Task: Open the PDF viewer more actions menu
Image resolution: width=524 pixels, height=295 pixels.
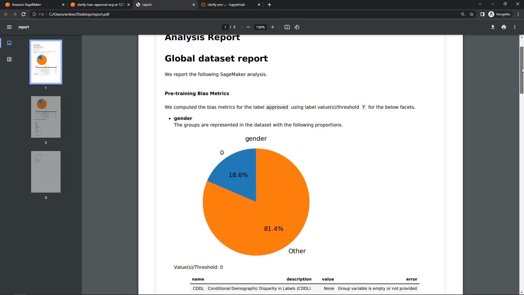Action: point(515,27)
